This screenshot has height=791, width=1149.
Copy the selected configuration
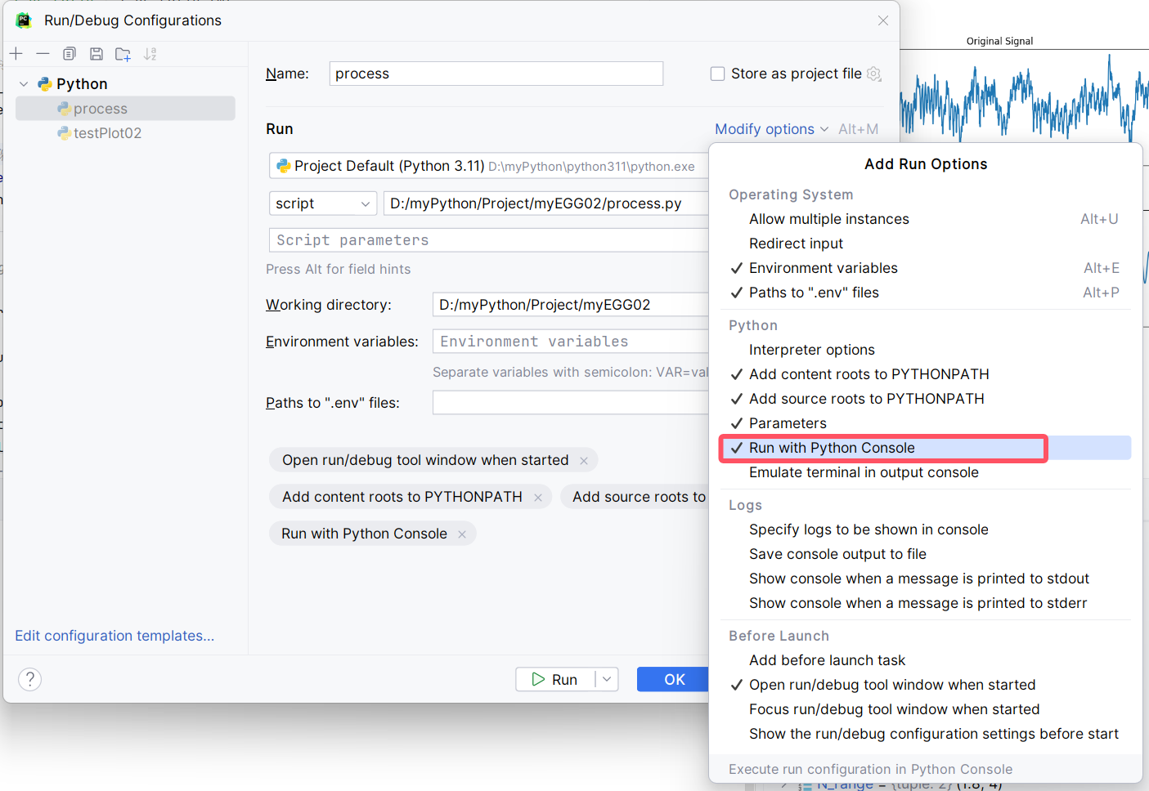point(70,54)
